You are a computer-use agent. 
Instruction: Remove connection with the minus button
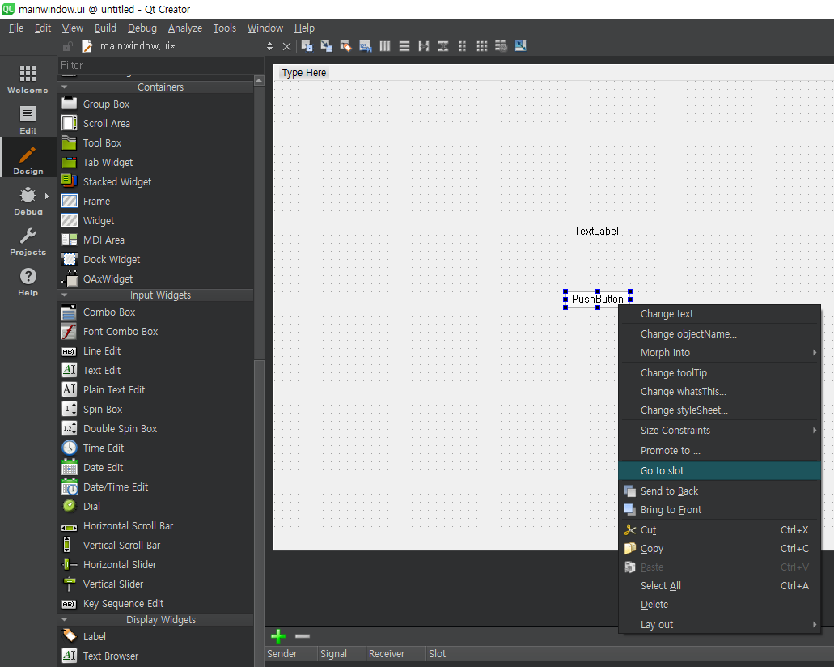click(302, 636)
